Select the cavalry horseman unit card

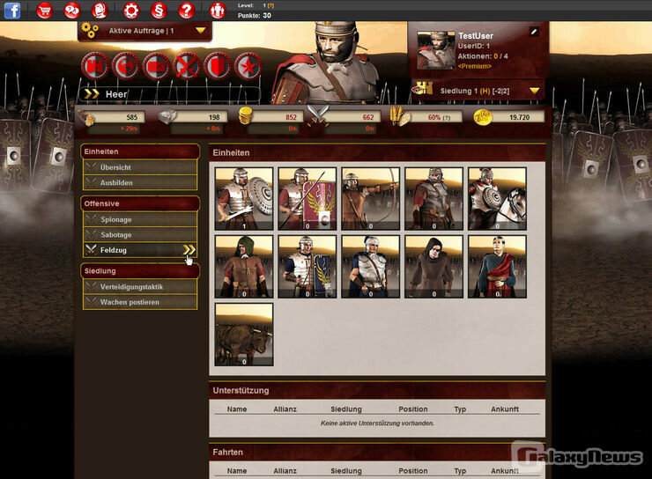coord(497,199)
